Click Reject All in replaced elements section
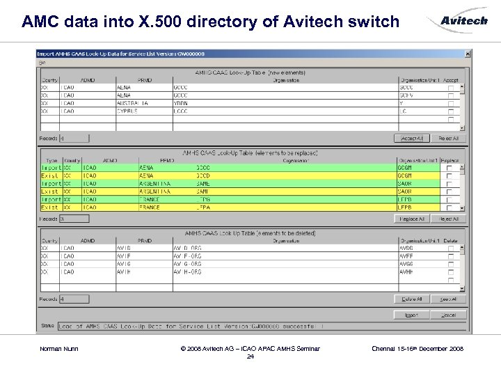The image size is (501, 376). pos(448,219)
